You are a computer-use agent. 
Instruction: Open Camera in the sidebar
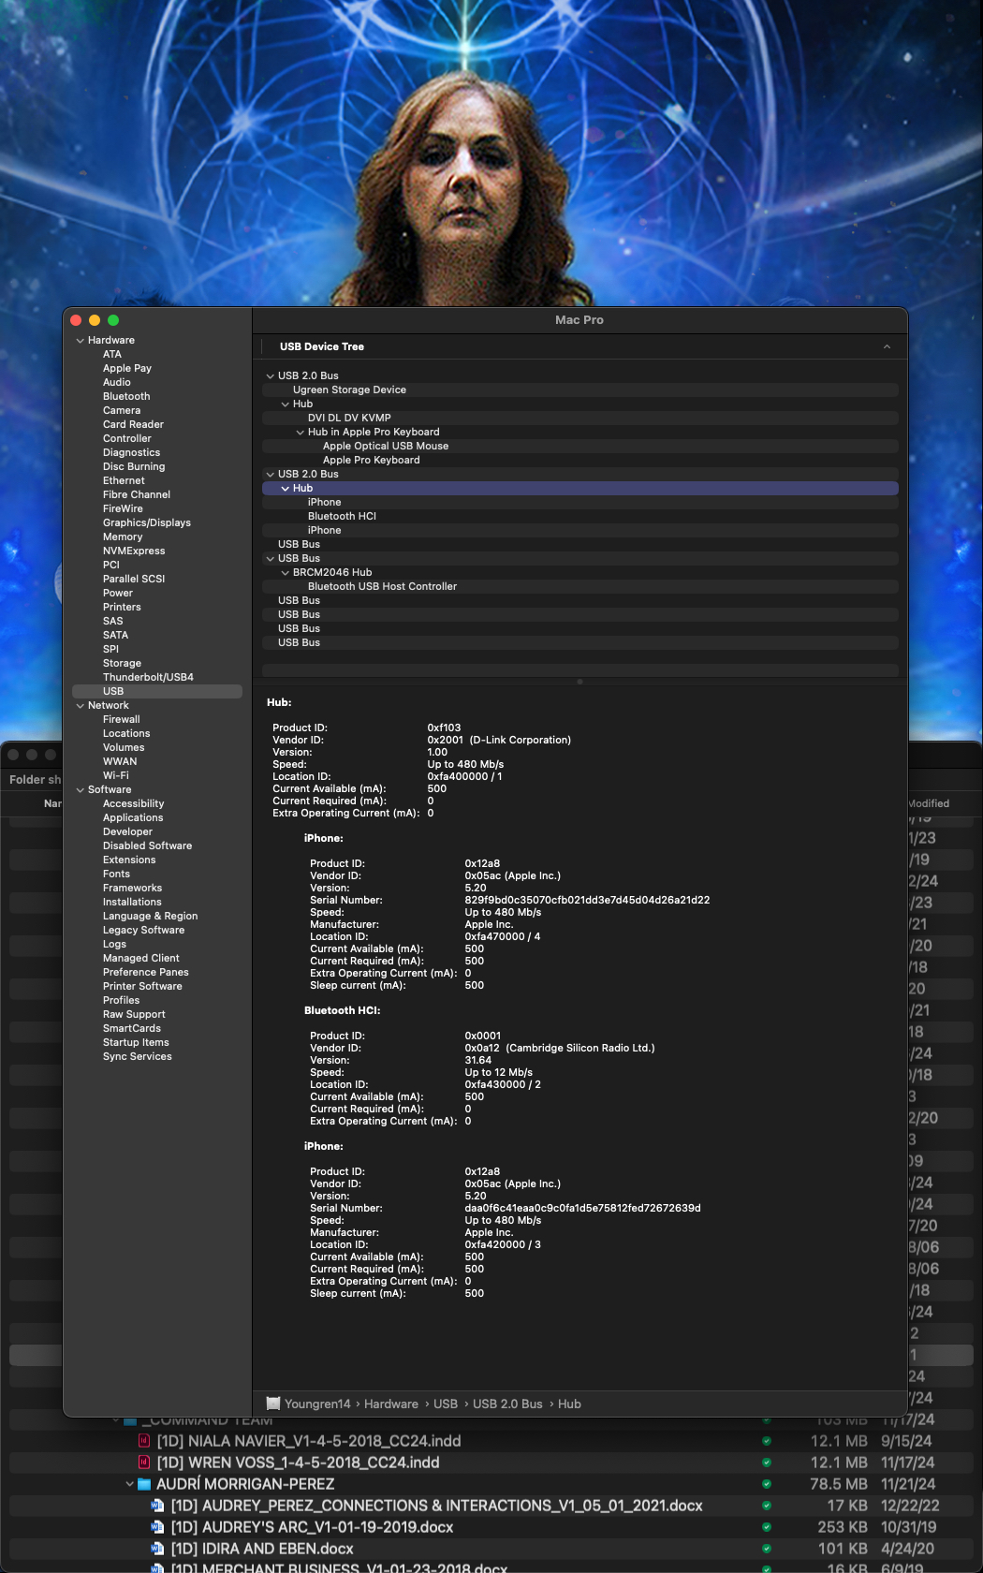(122, 410)
